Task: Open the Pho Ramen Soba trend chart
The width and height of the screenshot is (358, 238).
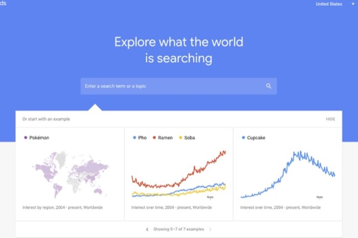Action: point(178,174)
